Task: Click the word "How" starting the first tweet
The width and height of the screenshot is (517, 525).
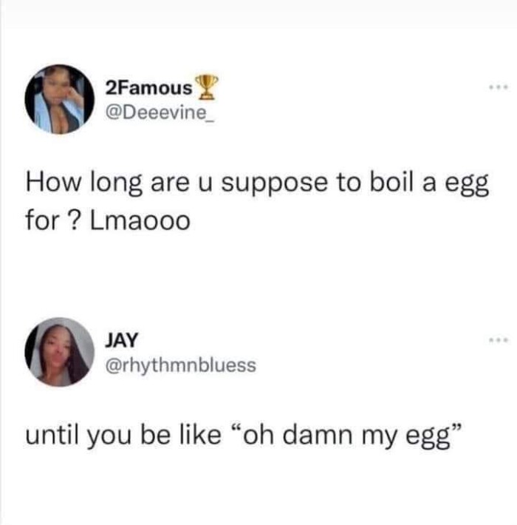Action: [x=53, y=183]
